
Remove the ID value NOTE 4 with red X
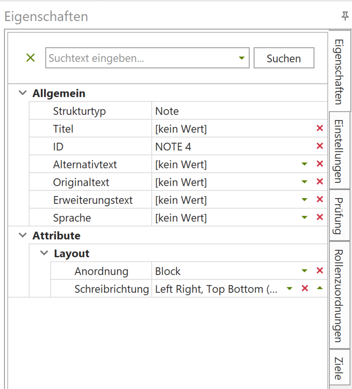(x=320, y=146)
